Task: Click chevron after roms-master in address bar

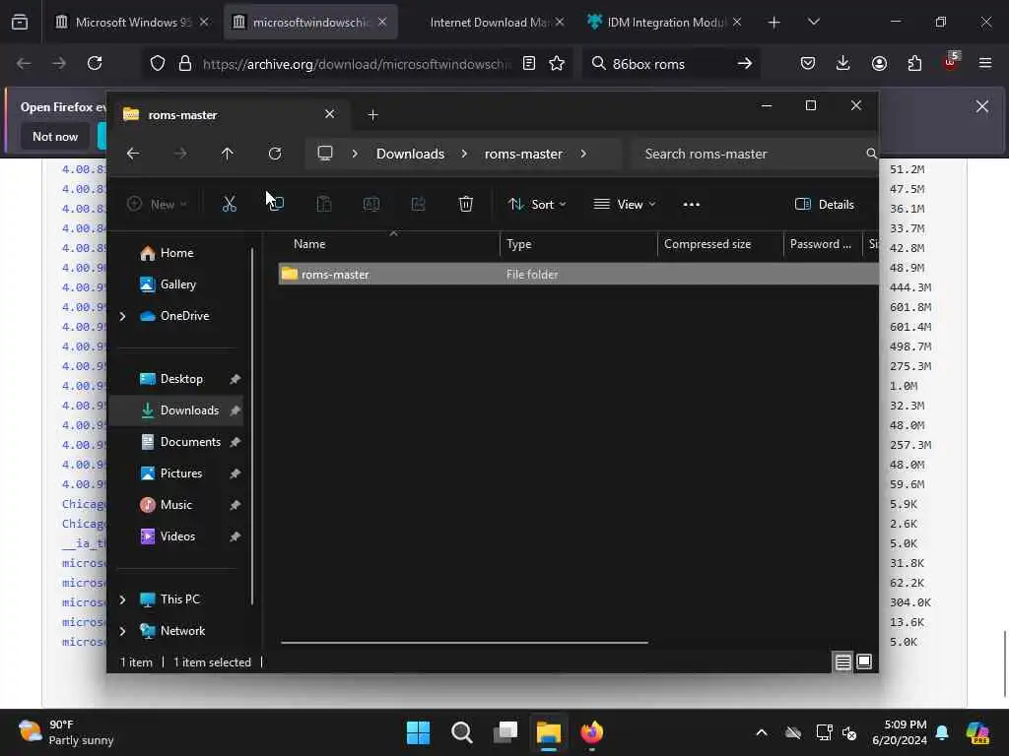Action: coord(583,154)
